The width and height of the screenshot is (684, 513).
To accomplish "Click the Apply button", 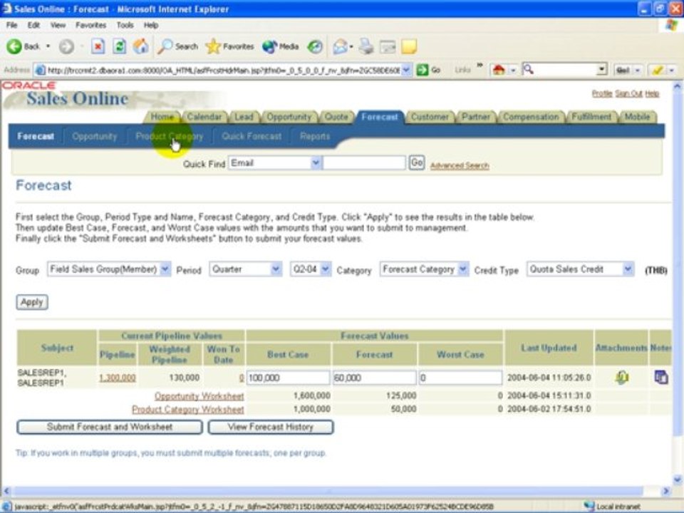I will pos(31,302).
